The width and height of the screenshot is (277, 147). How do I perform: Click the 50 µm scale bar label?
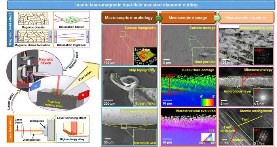[x=109, y=142]
